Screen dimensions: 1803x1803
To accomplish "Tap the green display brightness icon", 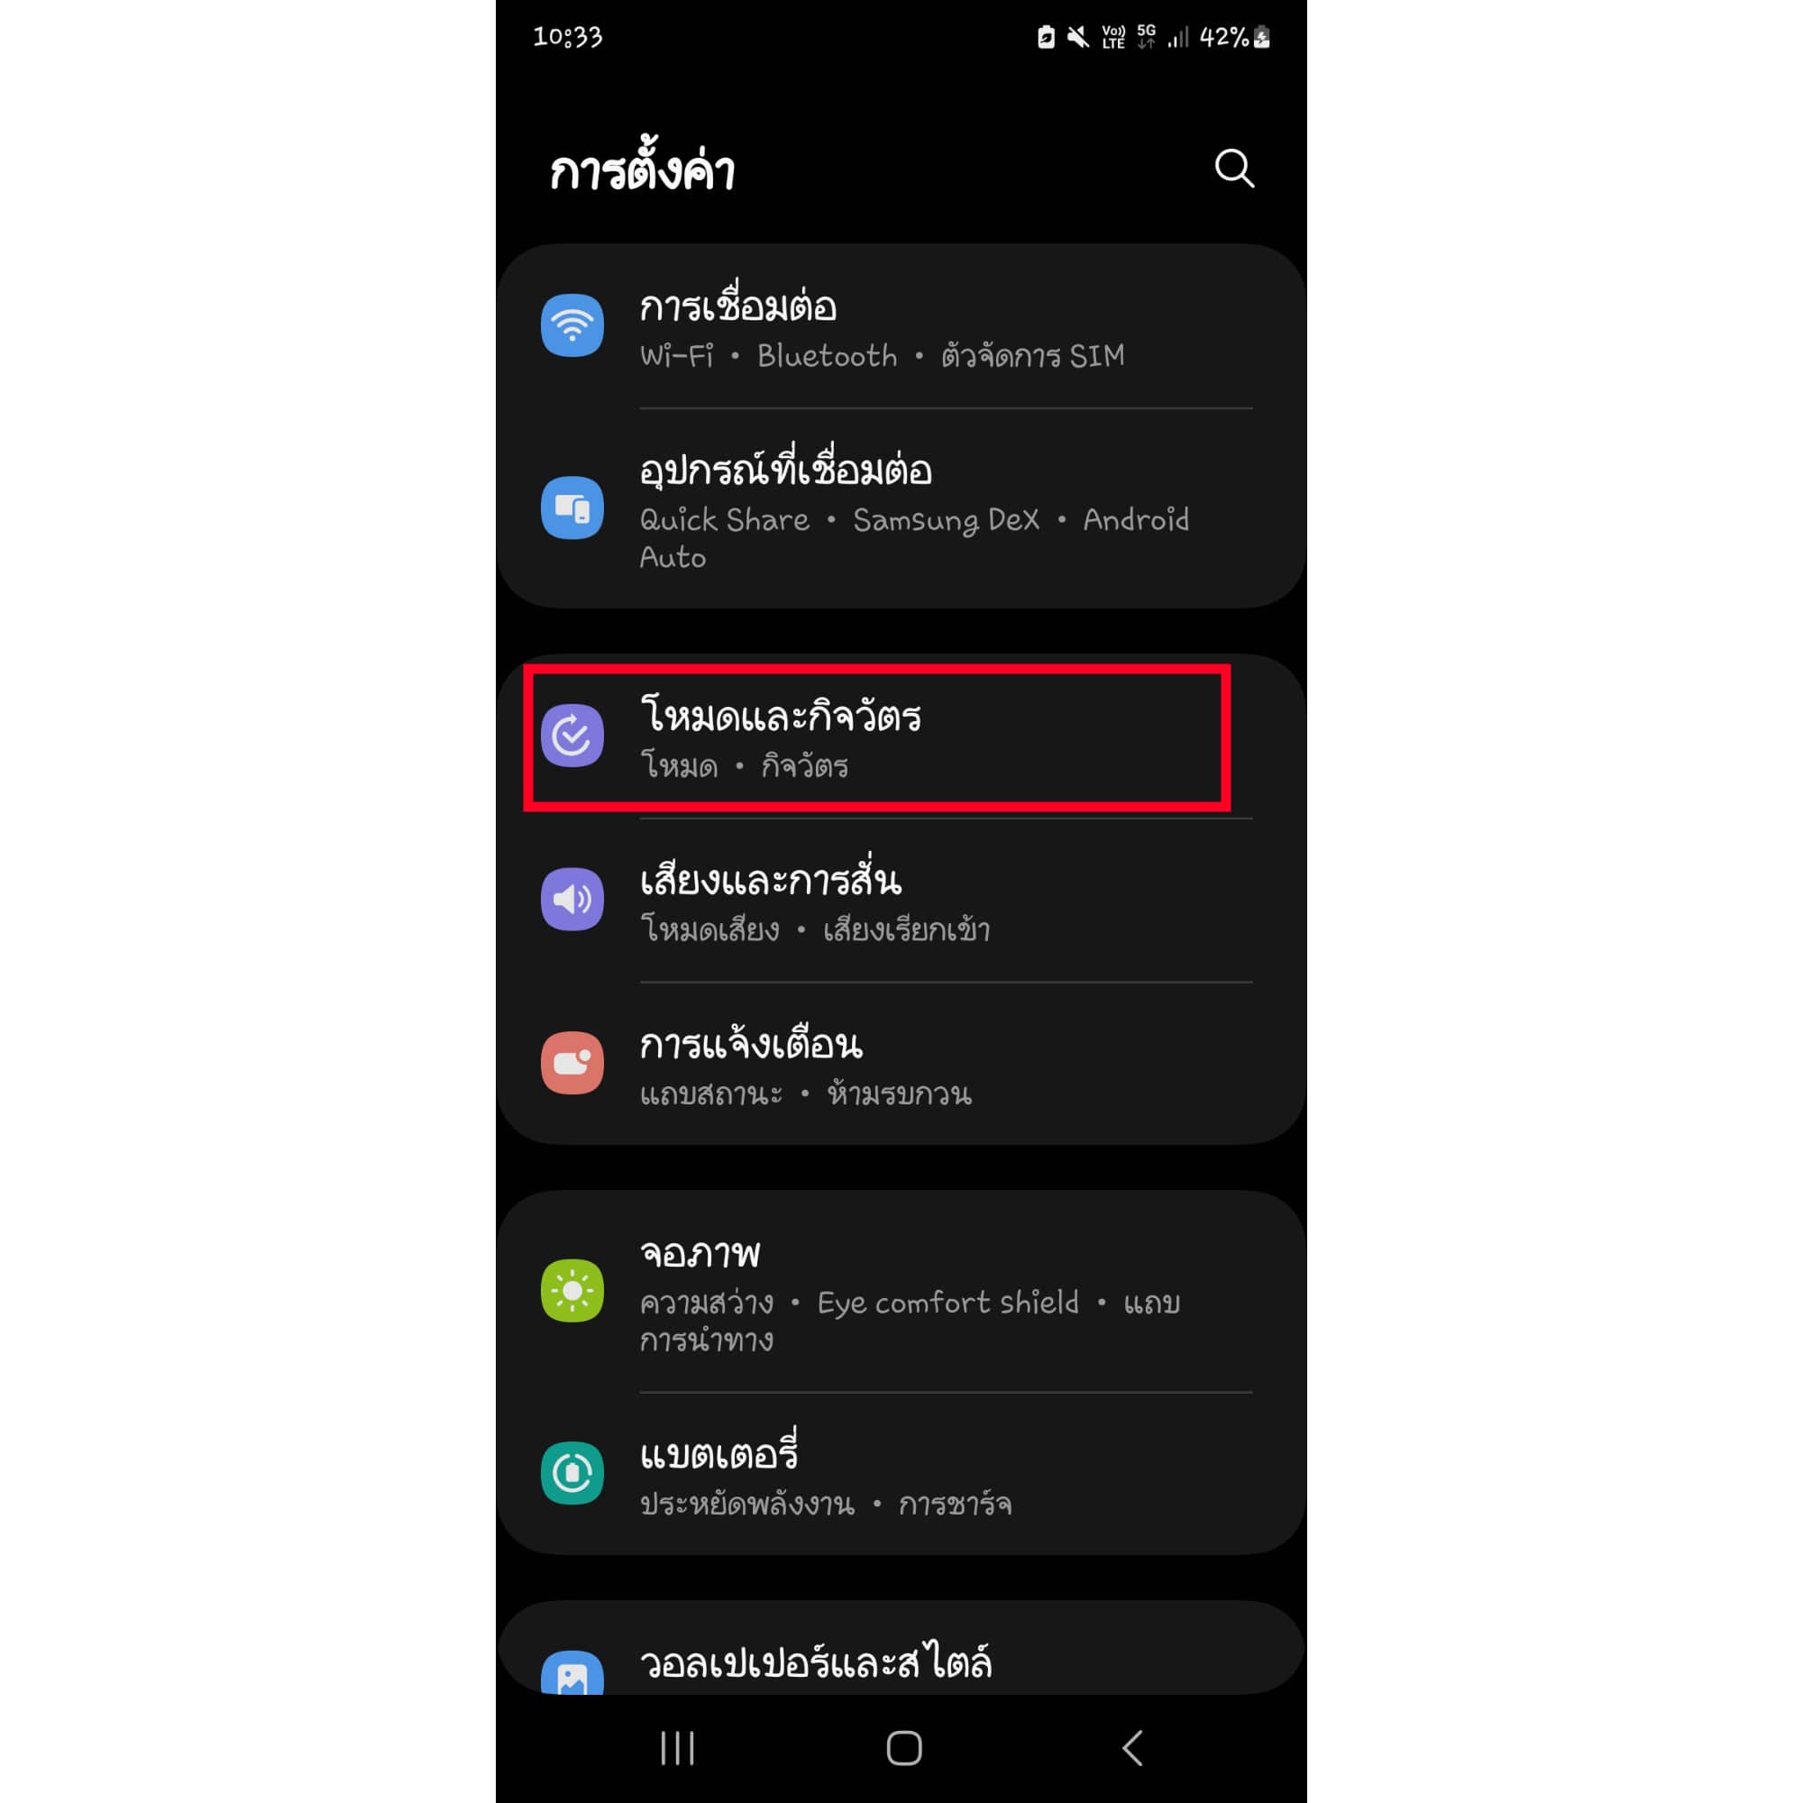I will click(x=572, y=1291).
